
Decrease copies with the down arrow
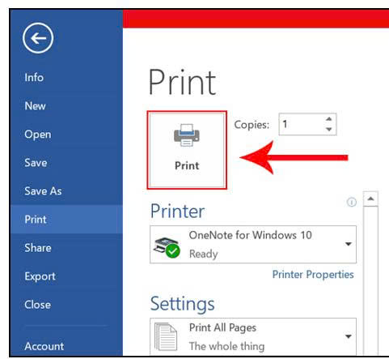pos(328,130)
